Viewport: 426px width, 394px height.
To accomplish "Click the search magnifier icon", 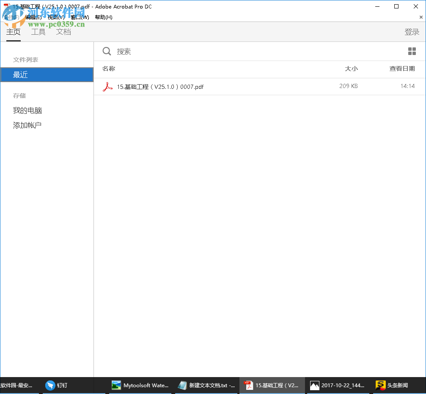I will (x=107, y=51).
